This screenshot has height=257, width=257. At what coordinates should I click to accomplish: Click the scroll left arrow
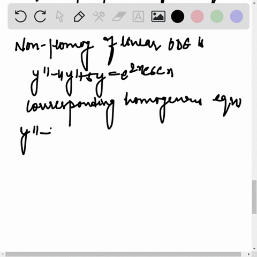click(3, 254)
